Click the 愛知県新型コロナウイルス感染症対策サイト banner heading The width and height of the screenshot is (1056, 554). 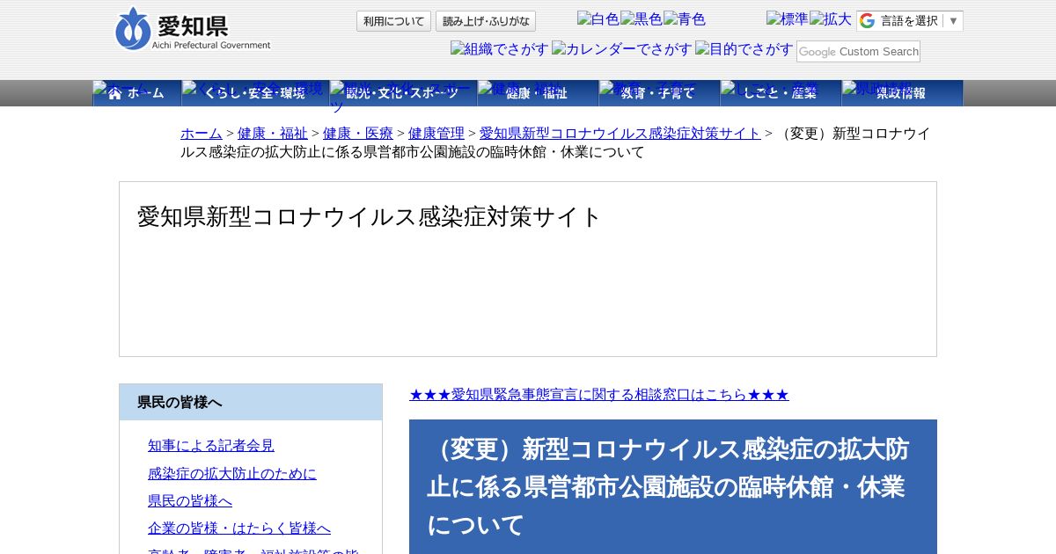pyautogui.click(x=370, y=216)
